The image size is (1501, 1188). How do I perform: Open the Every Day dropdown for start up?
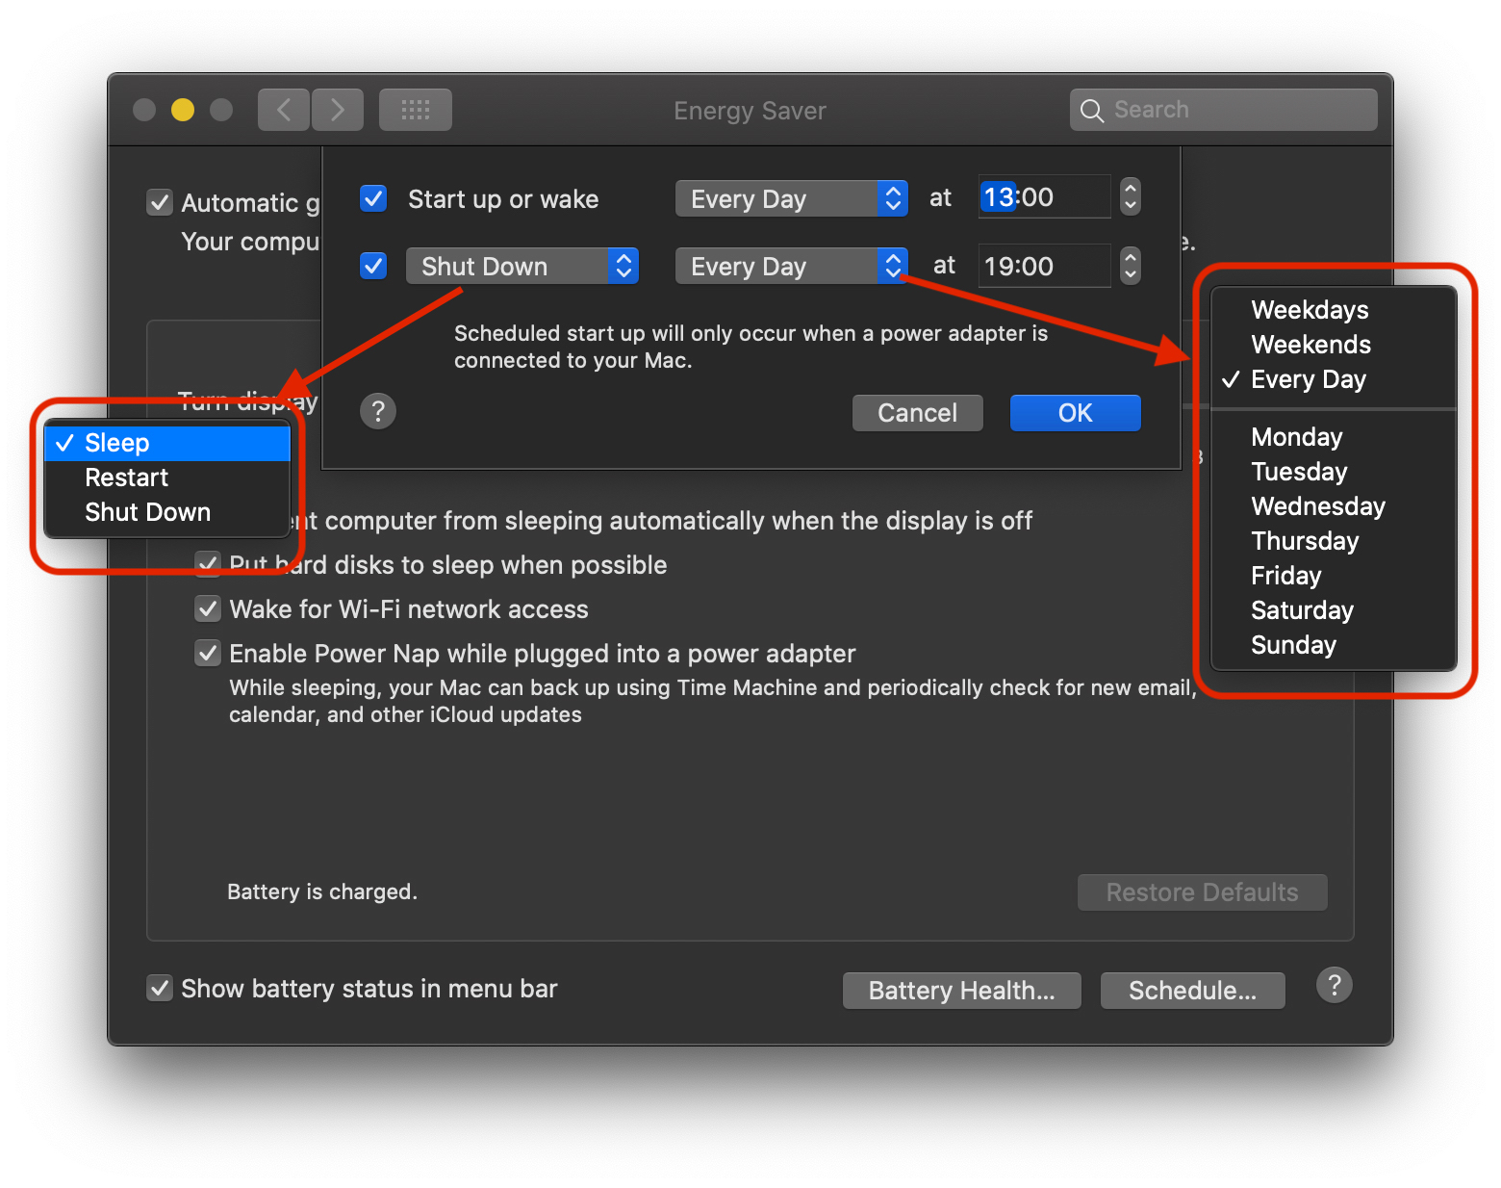[x=791, y=199]
